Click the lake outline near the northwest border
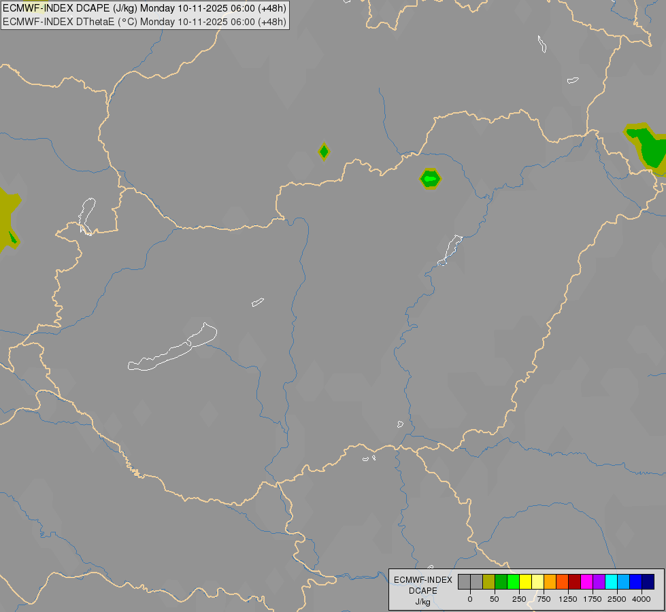This screenshot has height=612, width=666. pos(86,216)
